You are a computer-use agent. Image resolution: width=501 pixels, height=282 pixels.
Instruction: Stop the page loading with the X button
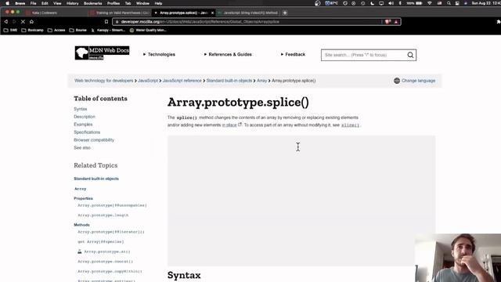pyautogui.click(x=23, y=22)
